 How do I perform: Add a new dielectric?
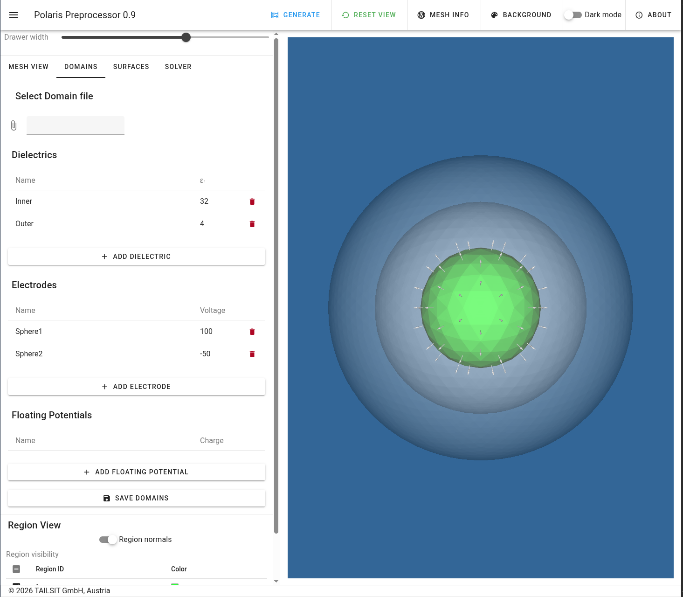pyautogui.click(x=137, y=257)
